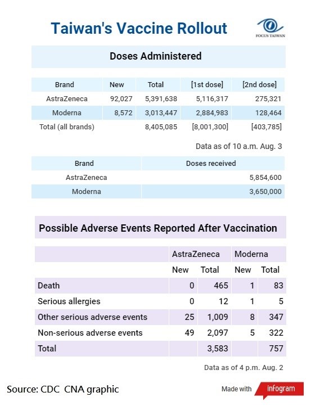This screenshot has width=320, height=406.
Task: Click Other serious adverse events row
Action: [160, 317]
